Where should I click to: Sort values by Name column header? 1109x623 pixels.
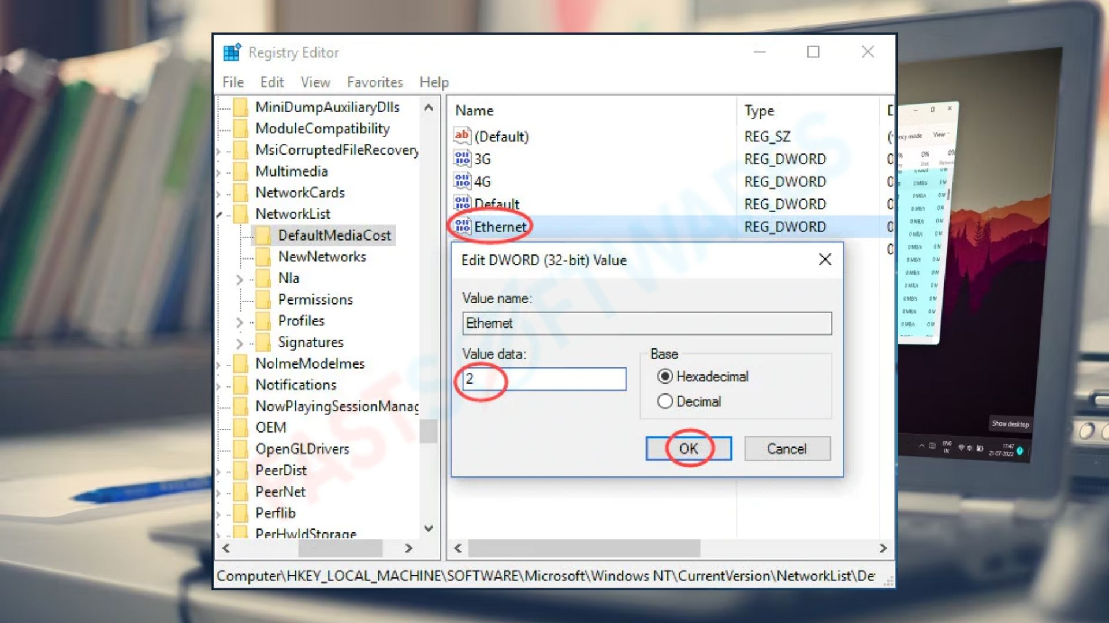click(x=592, y=110)
